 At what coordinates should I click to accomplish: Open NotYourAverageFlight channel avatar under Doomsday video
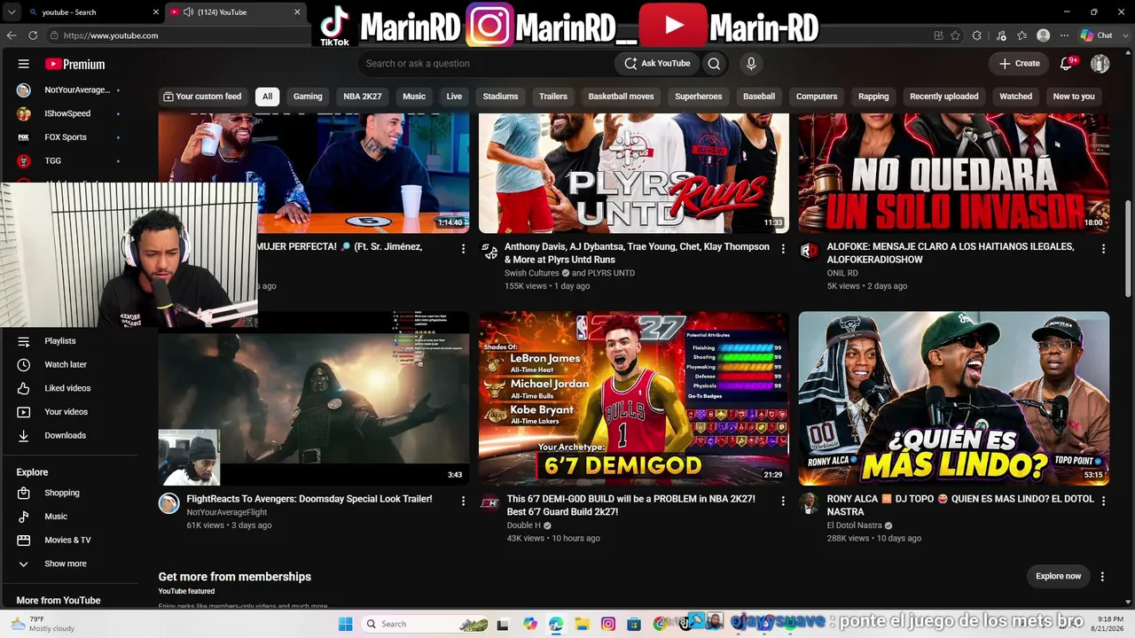coord(168,503)
